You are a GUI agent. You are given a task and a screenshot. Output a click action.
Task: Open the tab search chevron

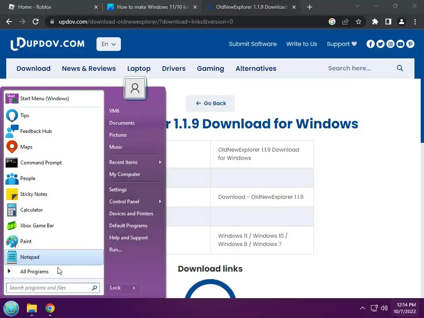click(x=357, y=6)
